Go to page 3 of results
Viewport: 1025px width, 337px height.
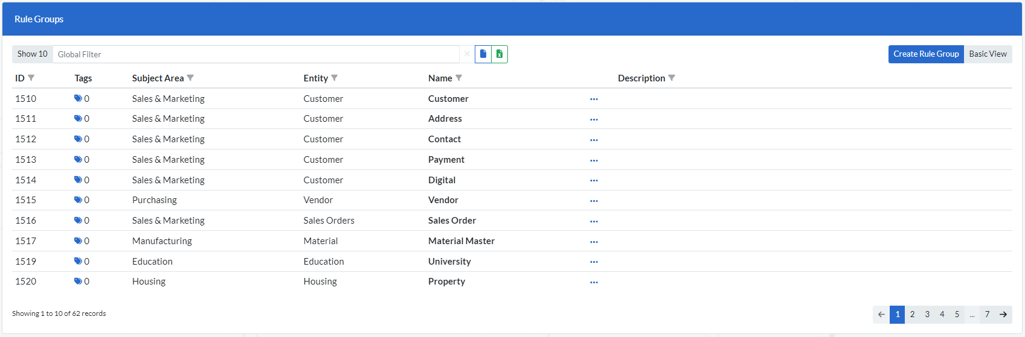tap(927, 315)
